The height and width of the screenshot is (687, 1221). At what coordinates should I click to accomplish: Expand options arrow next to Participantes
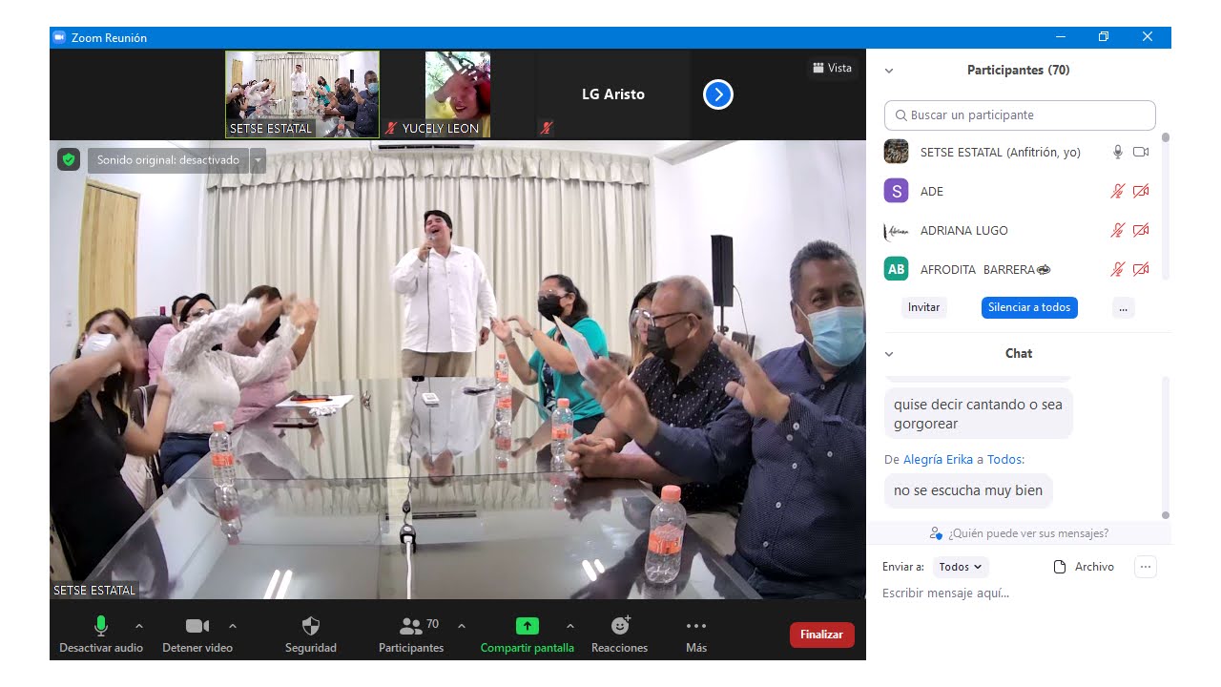pyautogui.click(x=462, y=626)
